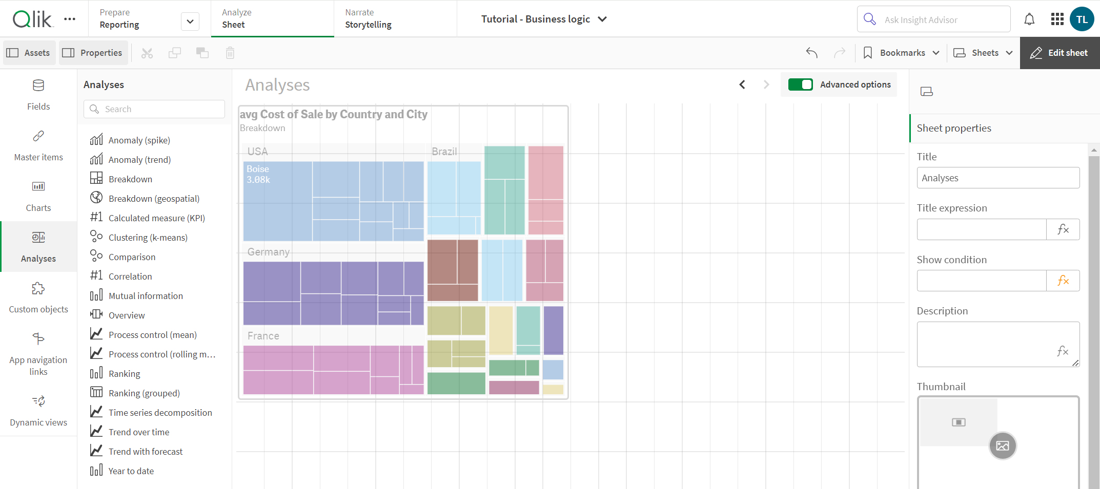The width and height of the screenshot is (1100, 489).
Task: Click the Analyses search field
Action: point(154,109)
